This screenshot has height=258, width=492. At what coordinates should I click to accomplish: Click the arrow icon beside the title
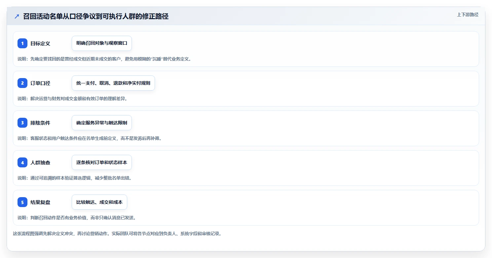pyautogui.click(x=17, y=17)
